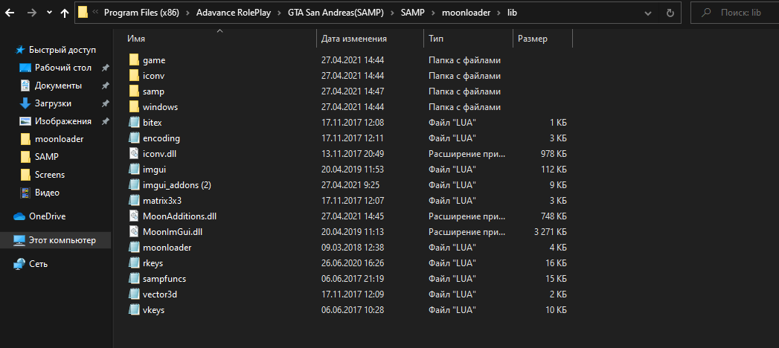This screenshot has height=348, width=779.
Task: Select the MoonImGui.dll file icon
Action: 134,231
